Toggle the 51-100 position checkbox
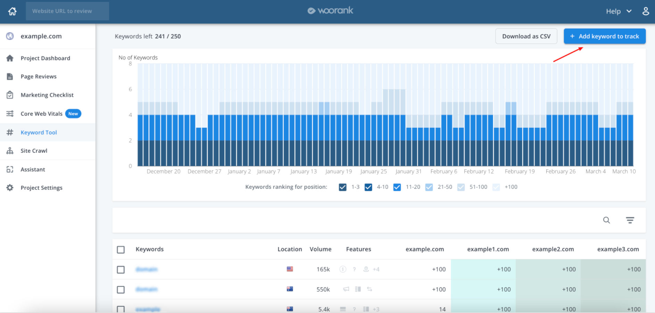The image size is (655, 313). (x=461, y=187)
